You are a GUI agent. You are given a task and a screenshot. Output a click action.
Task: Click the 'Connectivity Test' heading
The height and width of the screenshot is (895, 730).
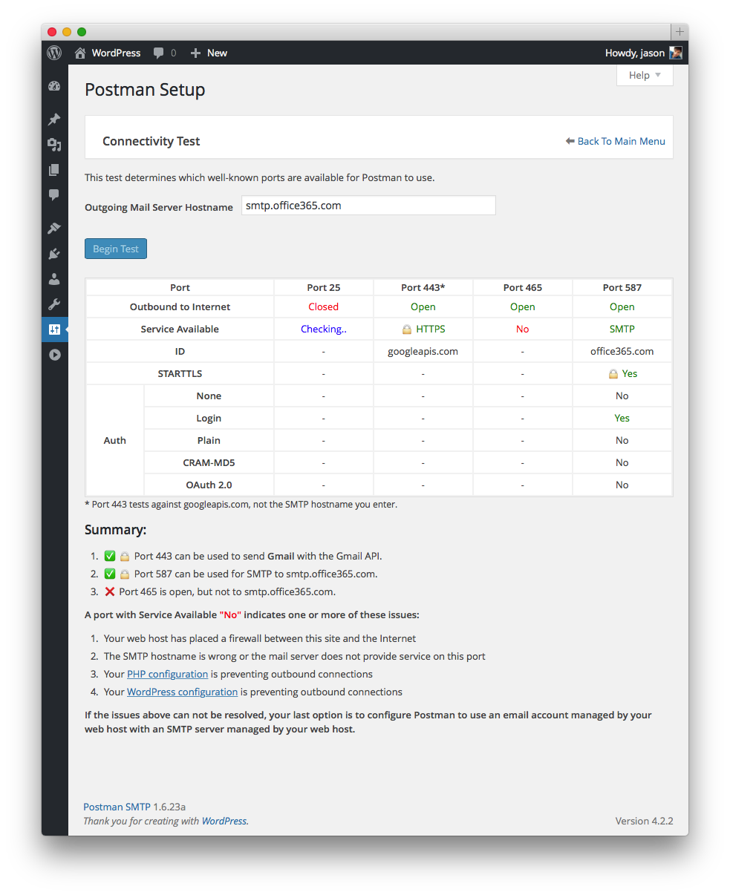(151, 141)
